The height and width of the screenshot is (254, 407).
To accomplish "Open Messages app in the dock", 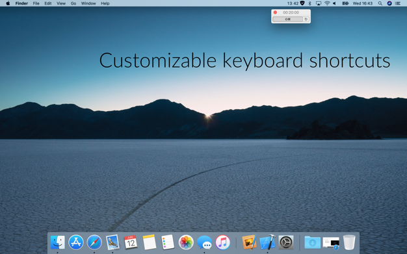I will click(204, 242).
